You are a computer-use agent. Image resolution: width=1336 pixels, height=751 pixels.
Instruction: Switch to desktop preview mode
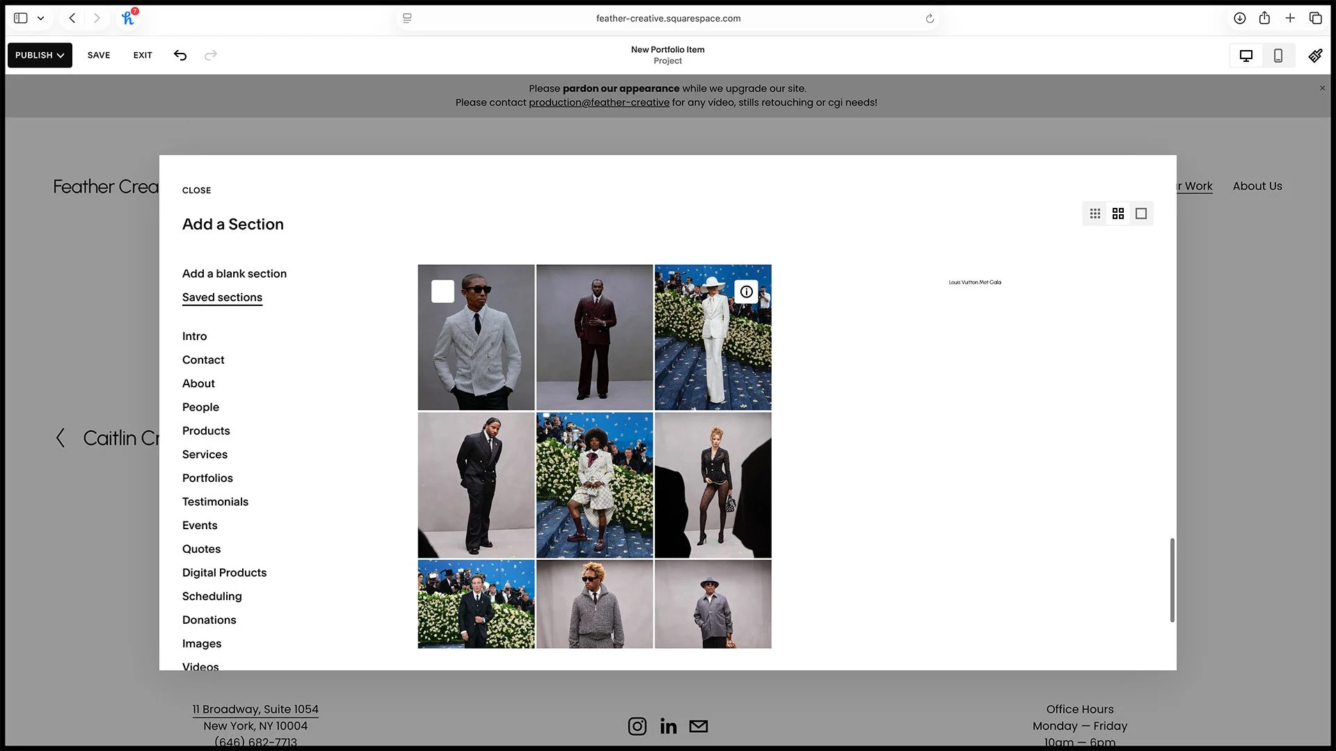(1246, 56)
